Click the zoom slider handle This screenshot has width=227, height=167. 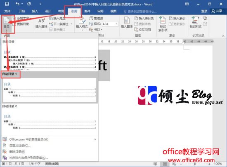coord(195,164)
